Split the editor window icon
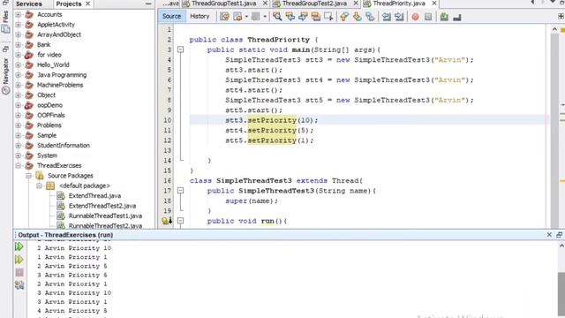This screenshot has width=565, height=318. 561,16
